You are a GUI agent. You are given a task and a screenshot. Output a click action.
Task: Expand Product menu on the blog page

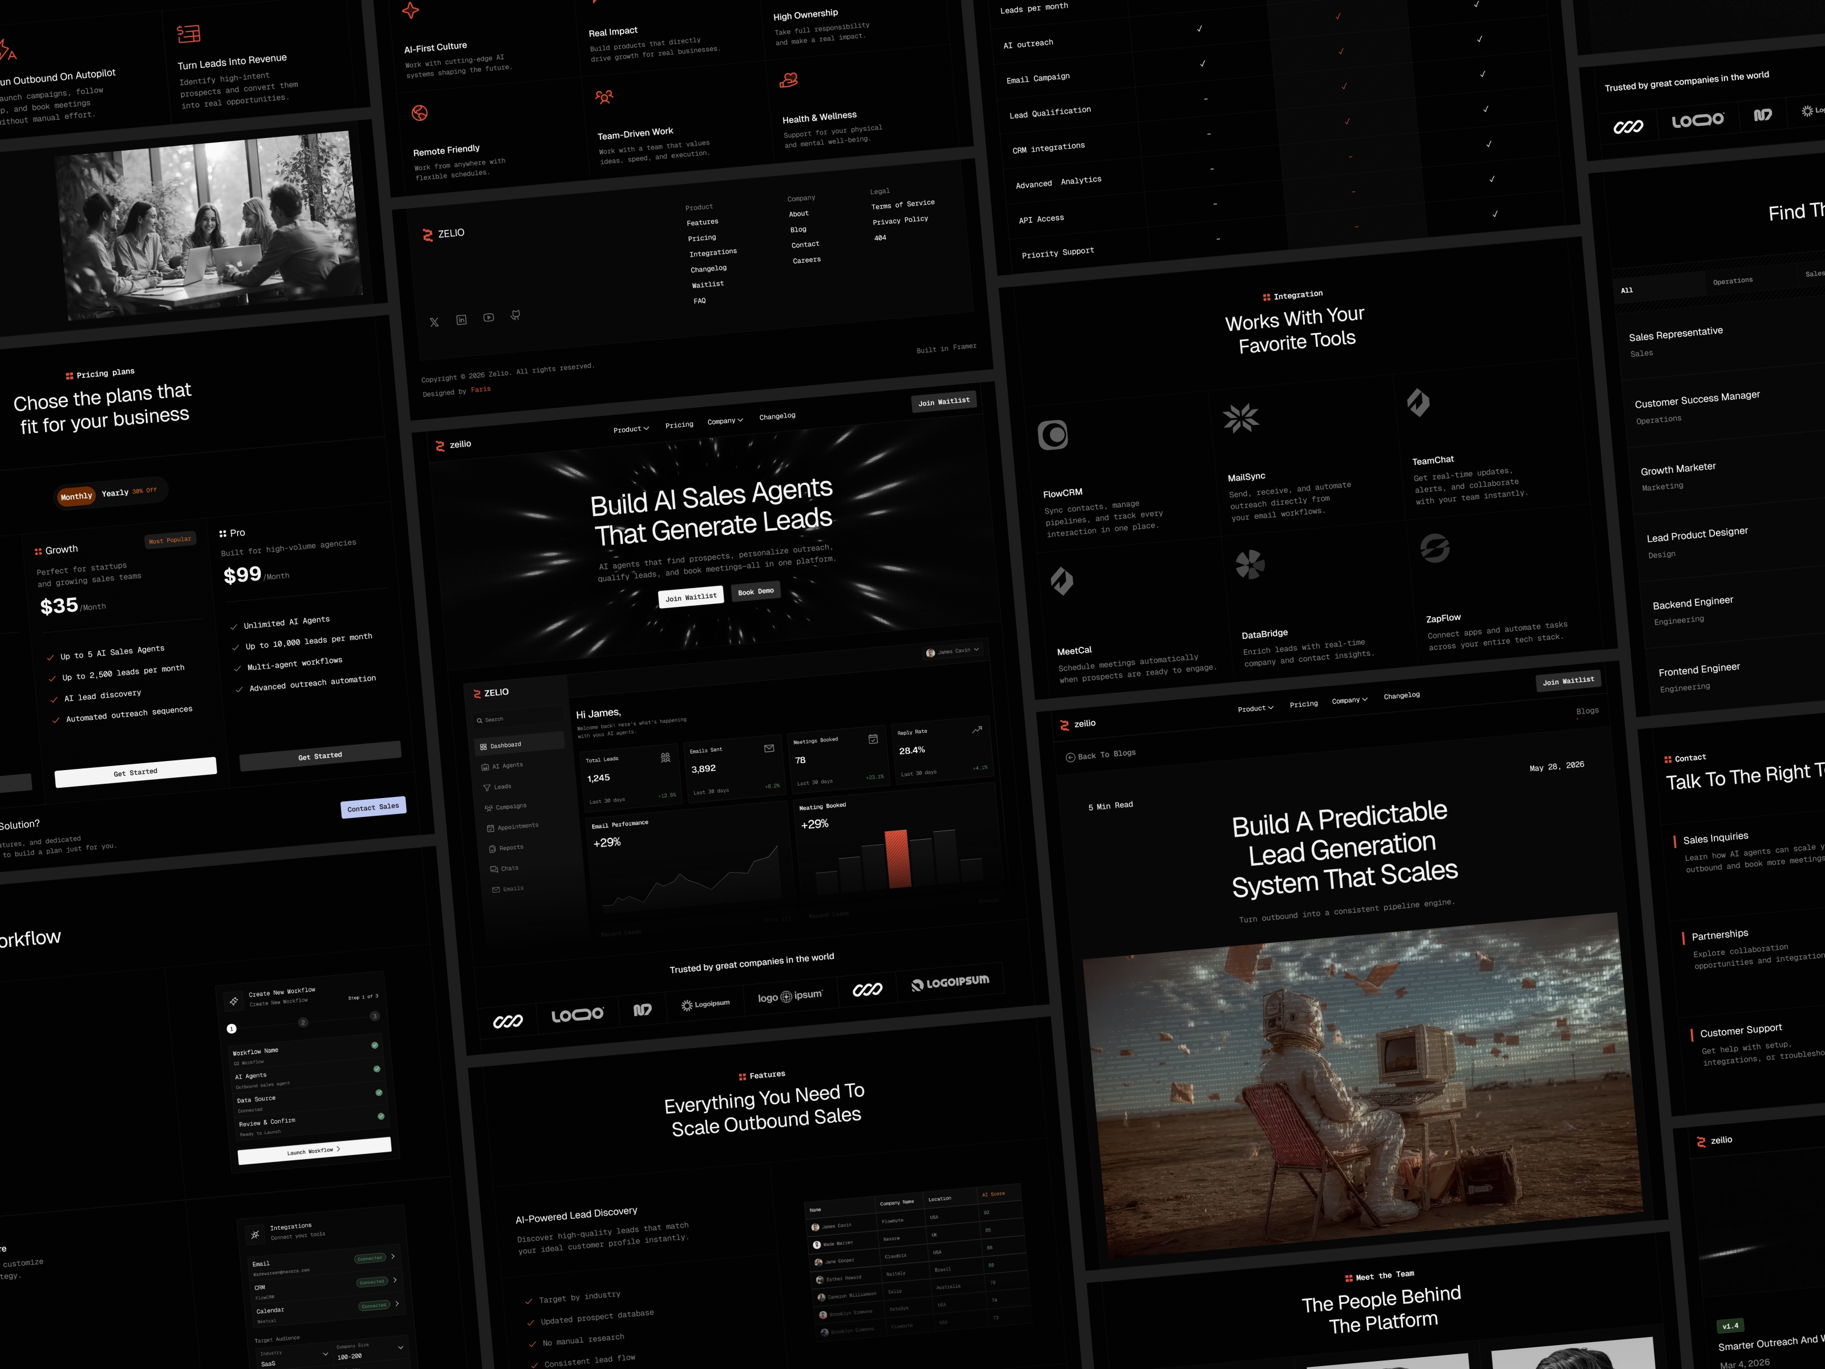tap(1256, 709)
